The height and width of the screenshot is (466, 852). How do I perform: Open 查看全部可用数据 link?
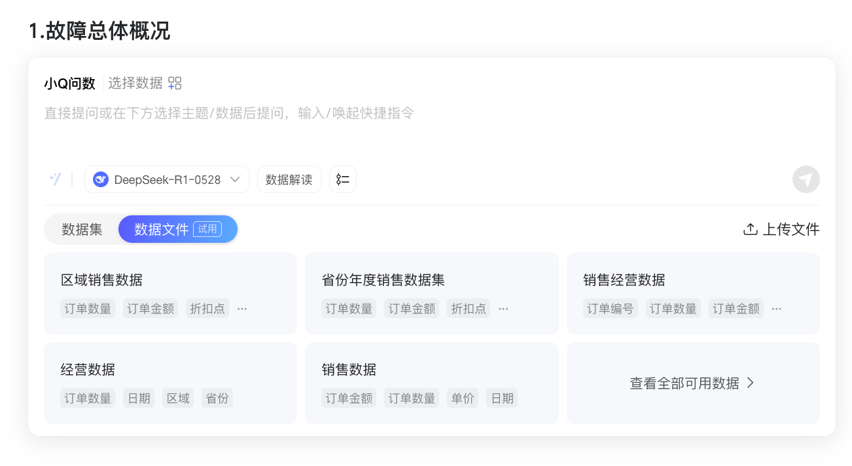(x=693, y=383)
